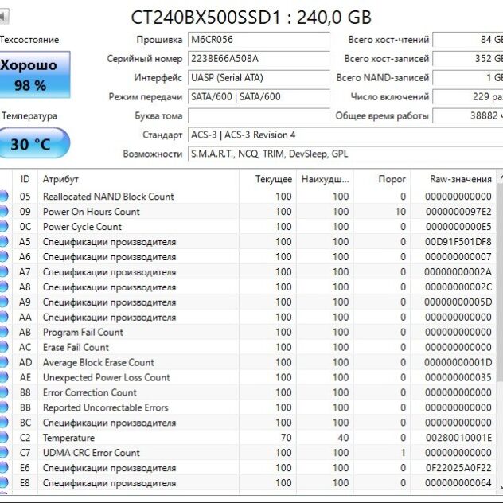
Task: Click the 30 °C temperature indicator
Action: (x=34, y=143)
